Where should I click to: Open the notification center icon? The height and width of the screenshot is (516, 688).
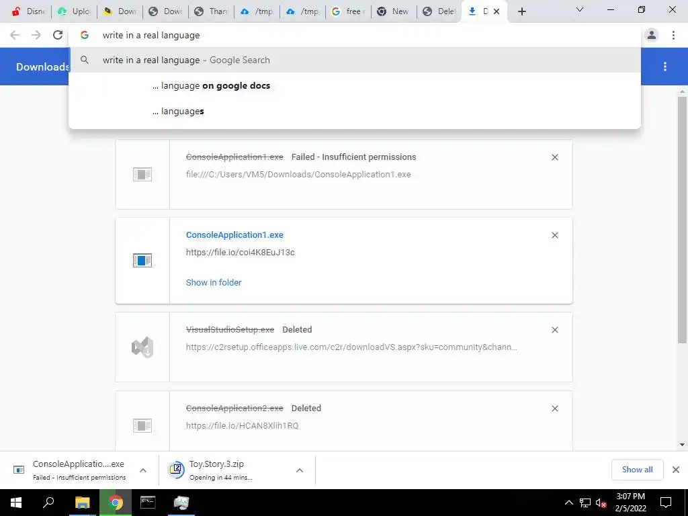[x=666, y=503]
